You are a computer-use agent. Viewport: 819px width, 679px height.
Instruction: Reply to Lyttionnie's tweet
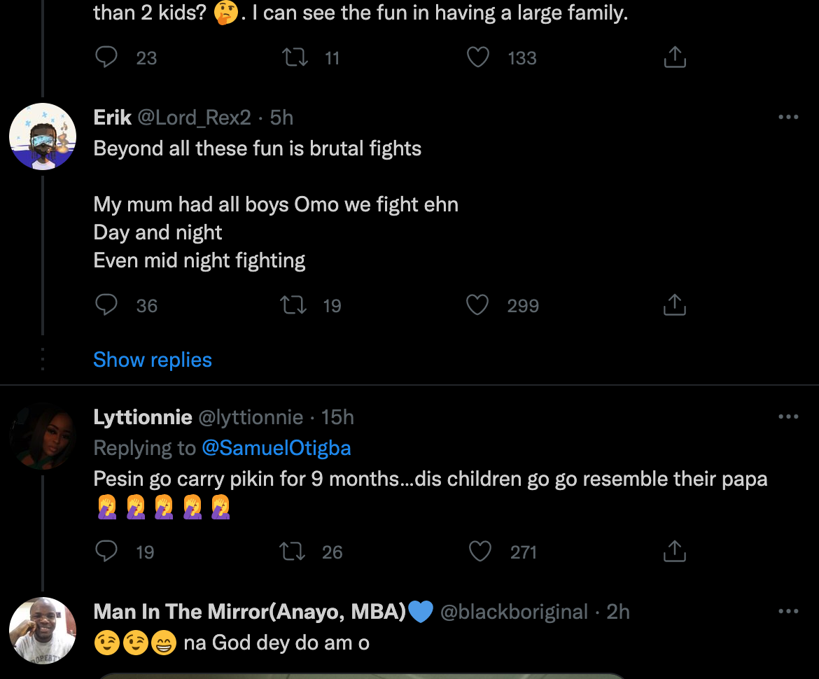click(106, 552)
